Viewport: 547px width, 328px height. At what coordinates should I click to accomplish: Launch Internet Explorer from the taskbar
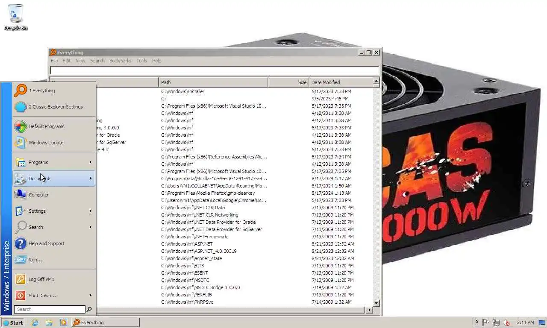pyautogui.click(x=35, y=322)
